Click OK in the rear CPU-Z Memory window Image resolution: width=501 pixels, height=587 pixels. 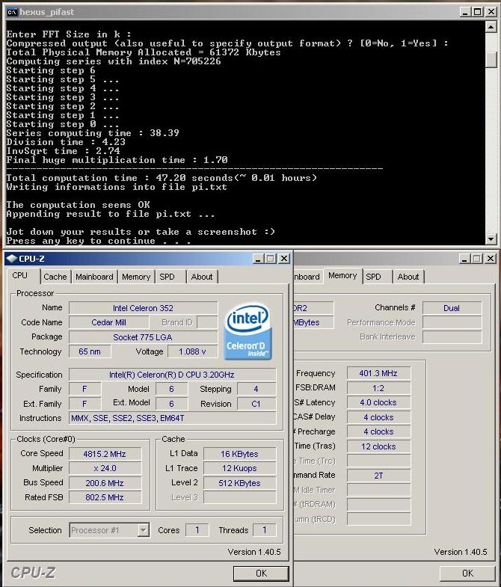[x=467, y=573]
